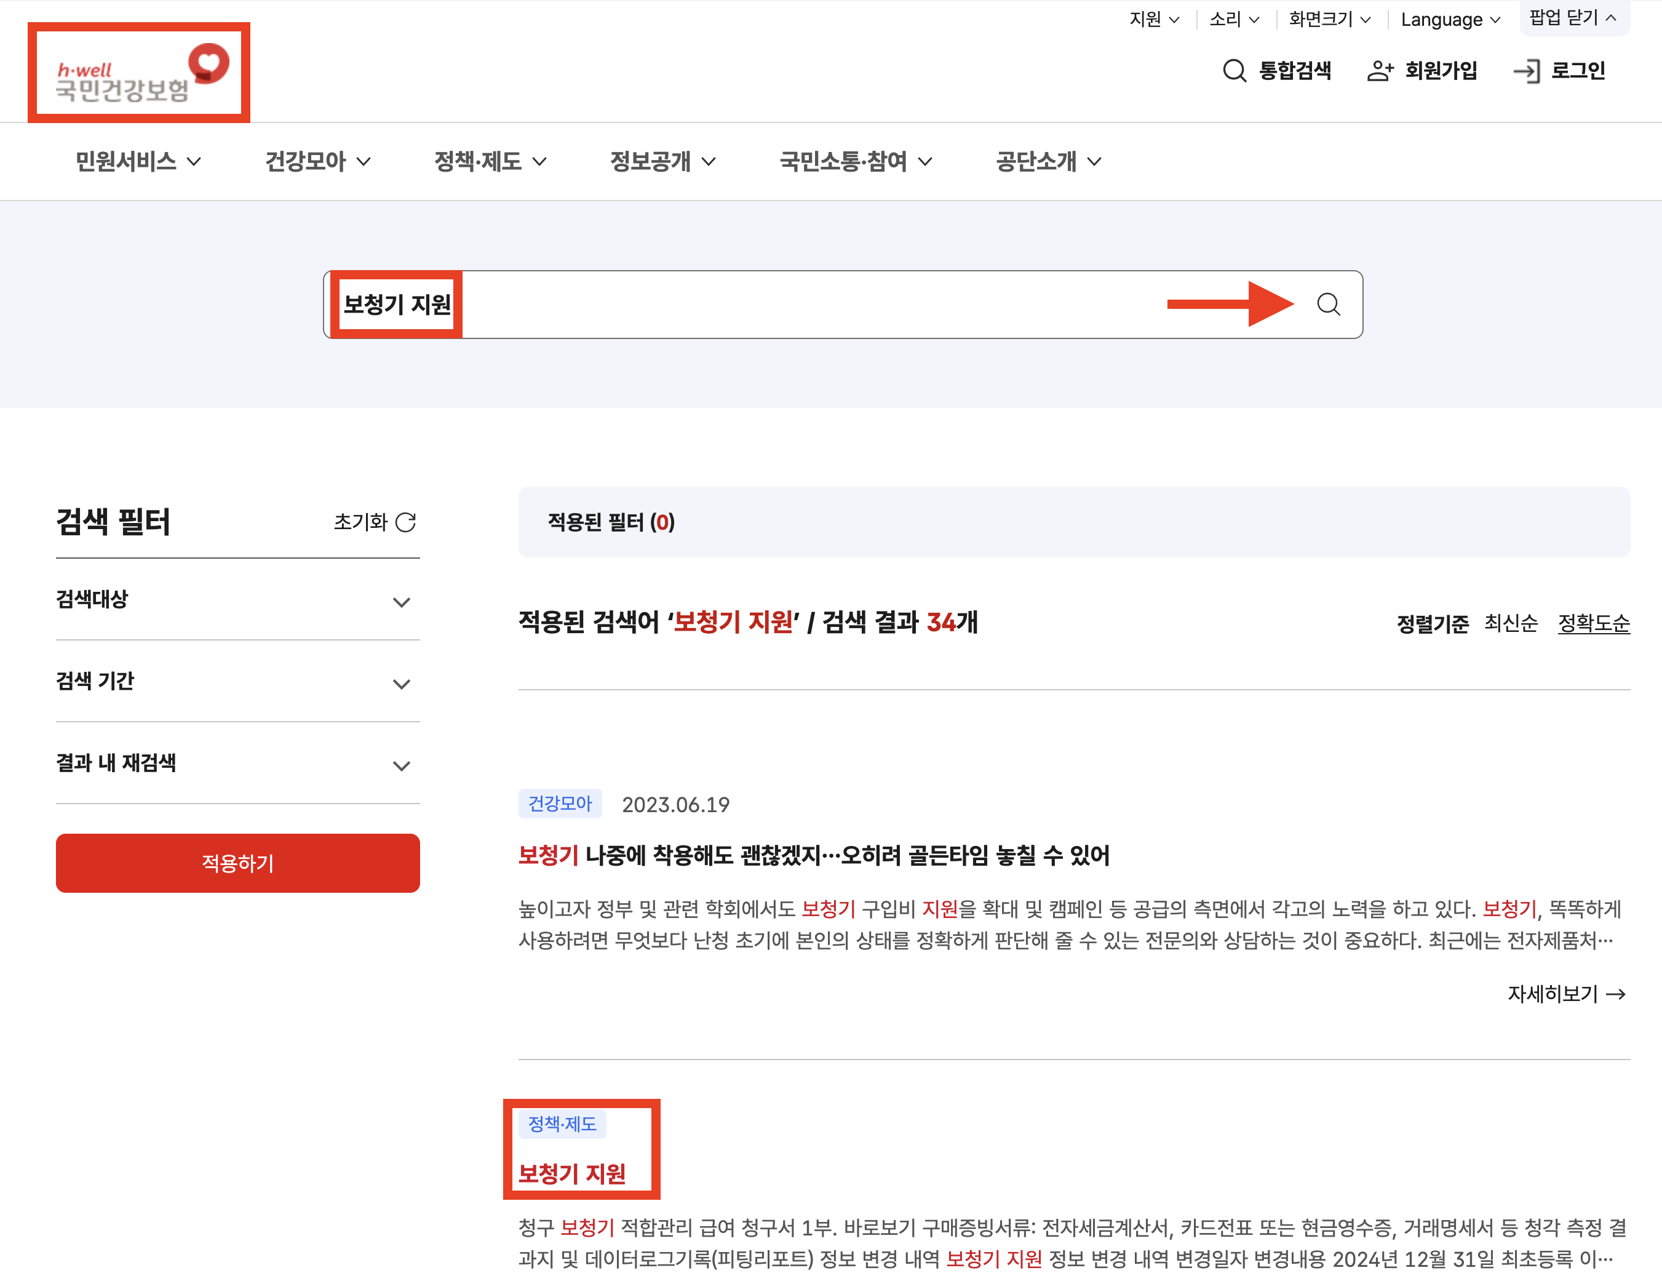Expand the 결과 내 재검색 section
The width and height of the screenshot is (1662, 1281).
(401, 765)
